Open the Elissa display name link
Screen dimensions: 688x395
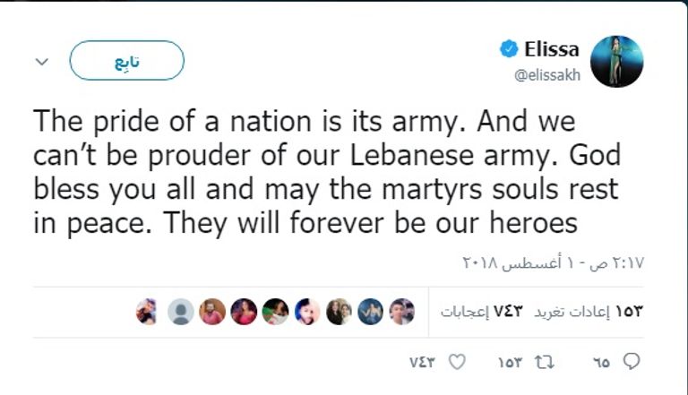coord(552,50)
